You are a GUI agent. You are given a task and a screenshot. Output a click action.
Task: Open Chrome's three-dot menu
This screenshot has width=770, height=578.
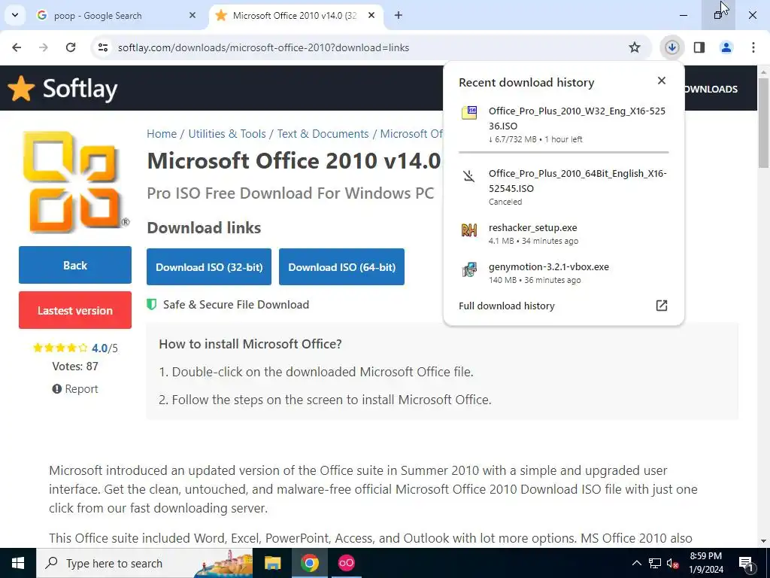click(x=753, y=47)
